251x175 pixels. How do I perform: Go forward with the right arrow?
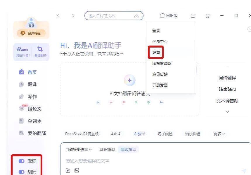click(73, 16)
